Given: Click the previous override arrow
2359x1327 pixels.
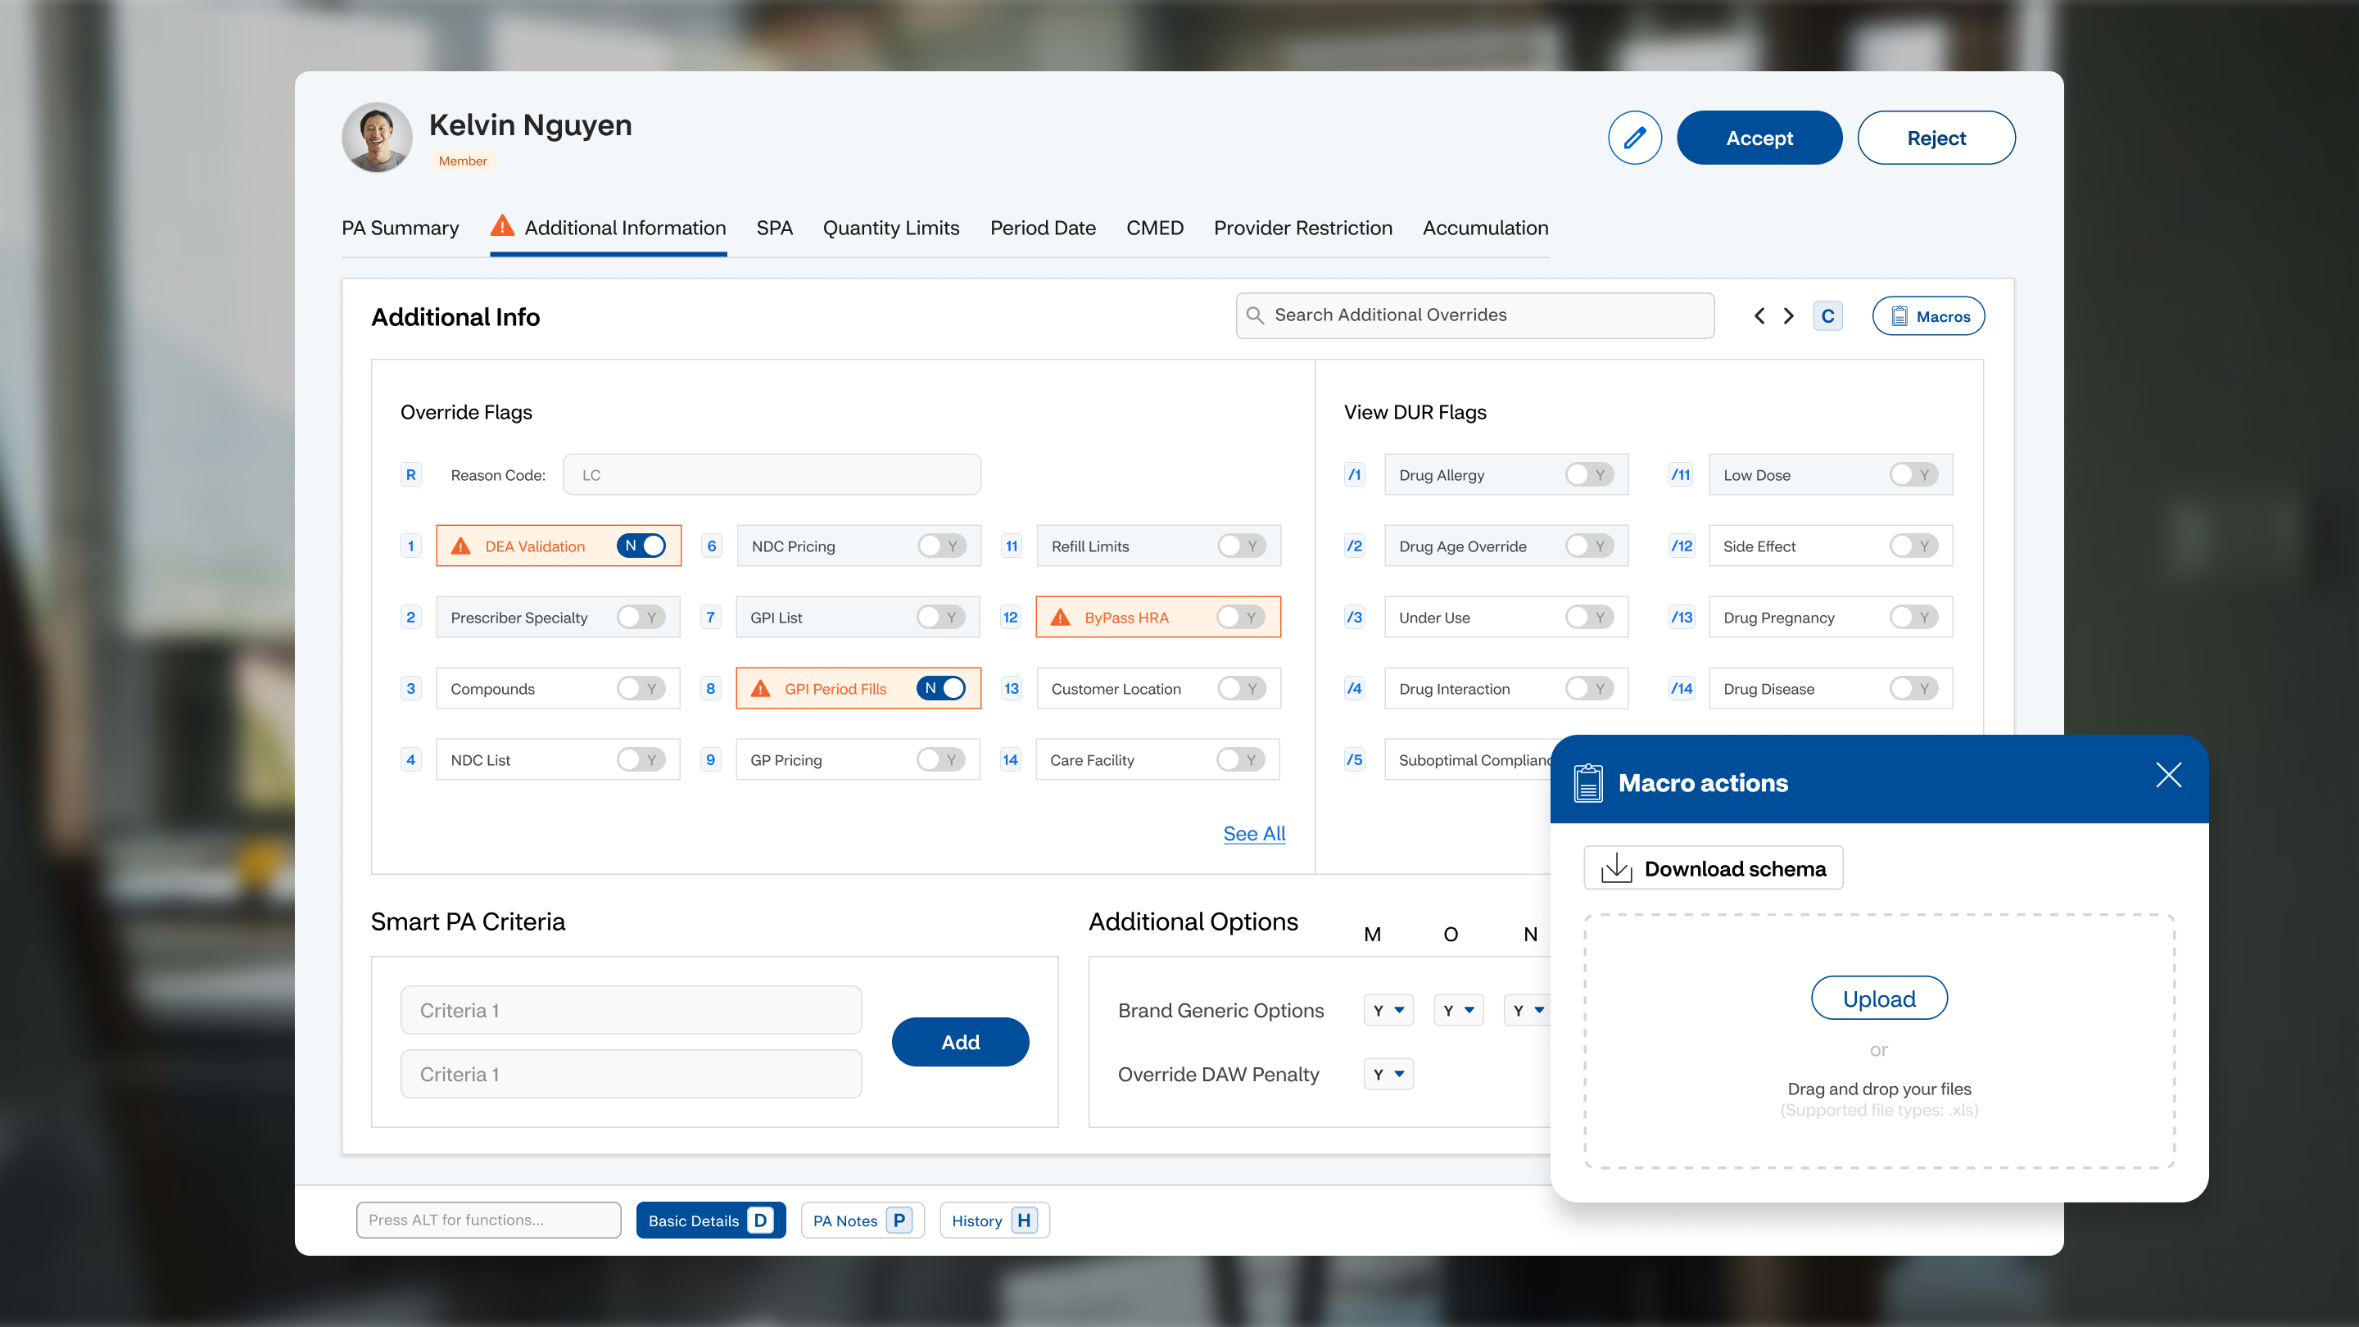Looking at the screenshot, I should tap(1759, 316).
